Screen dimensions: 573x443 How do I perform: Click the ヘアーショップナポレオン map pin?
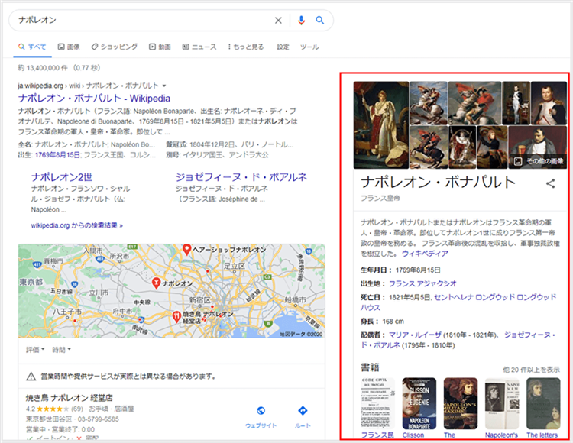tap(186, 250)
